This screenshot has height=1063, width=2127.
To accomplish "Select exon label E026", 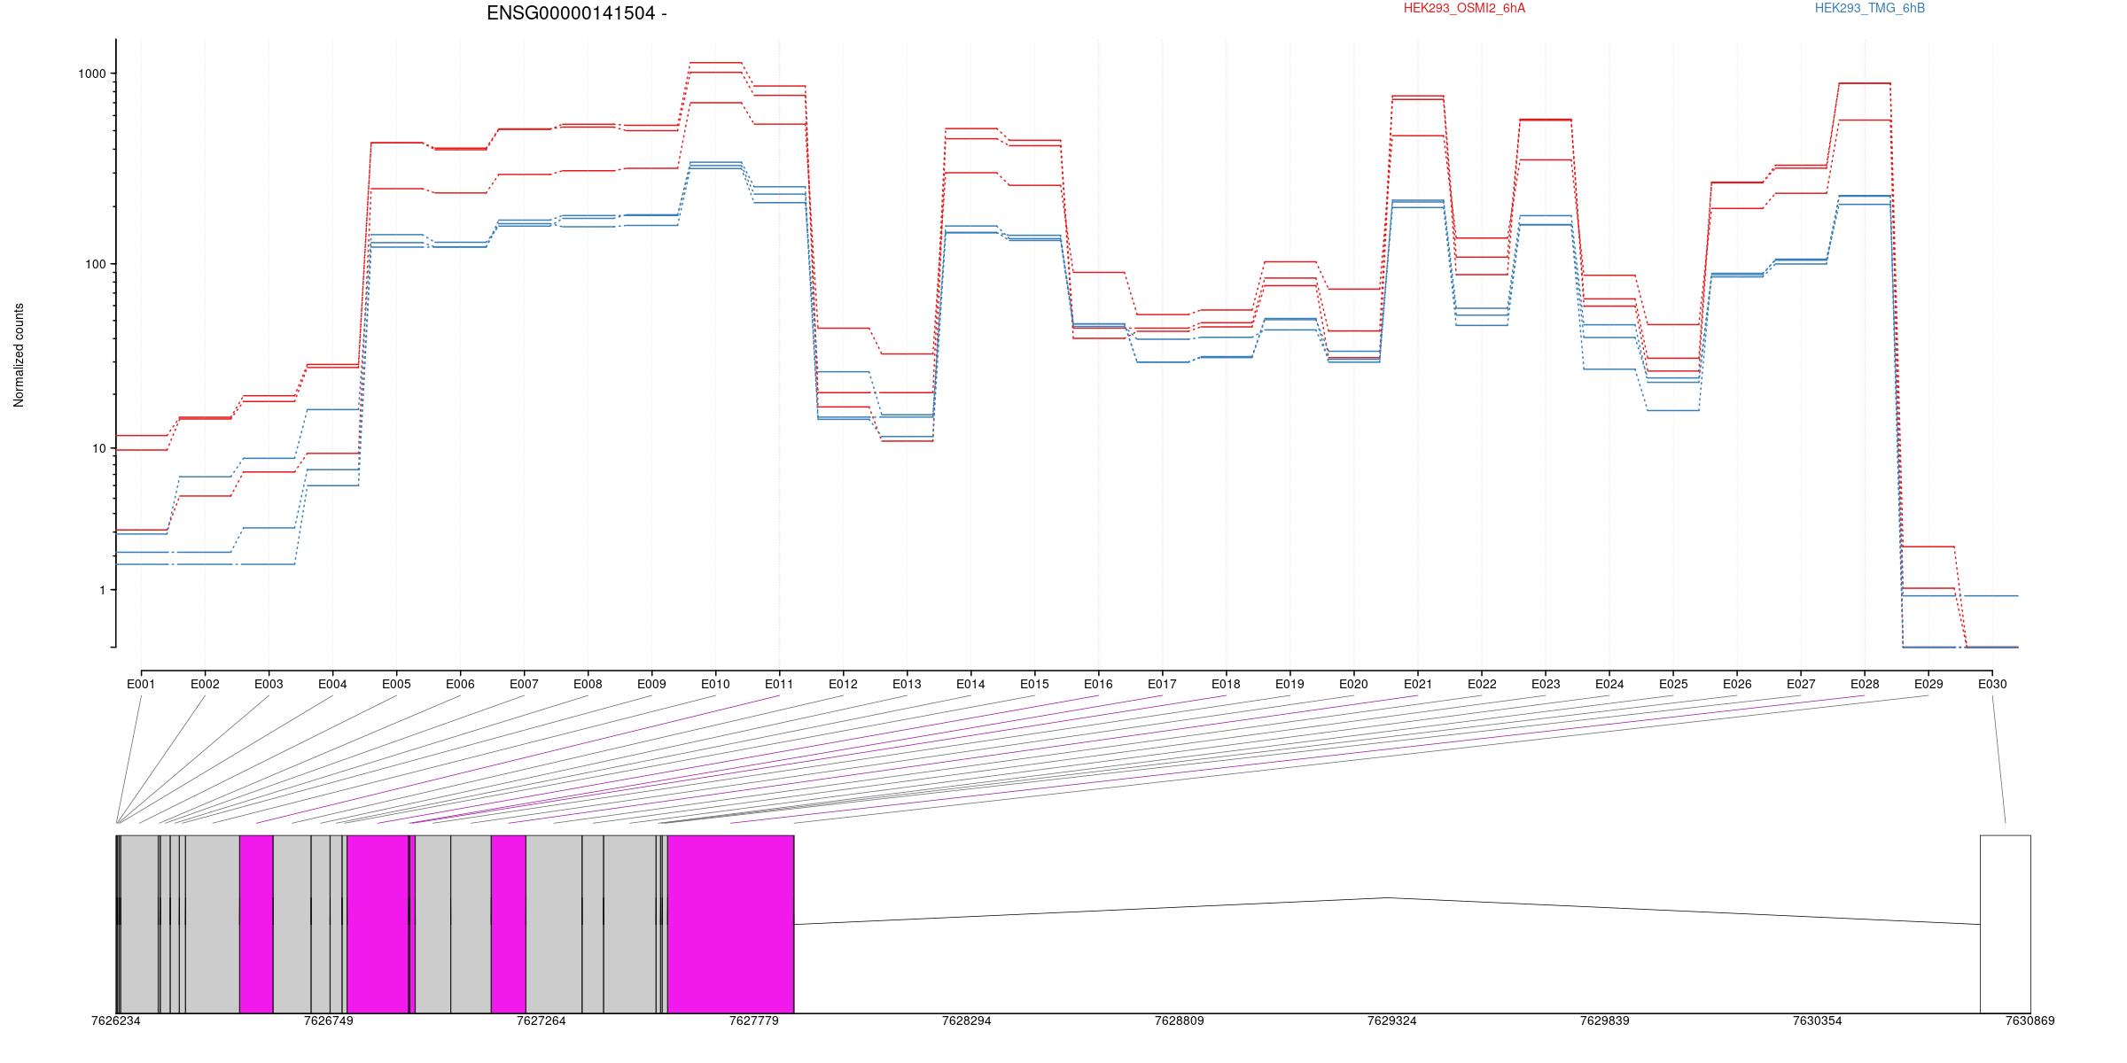I will (1737, 684).
